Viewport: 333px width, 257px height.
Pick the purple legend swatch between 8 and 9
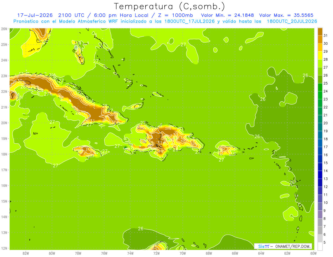click(x=320, y=214)
